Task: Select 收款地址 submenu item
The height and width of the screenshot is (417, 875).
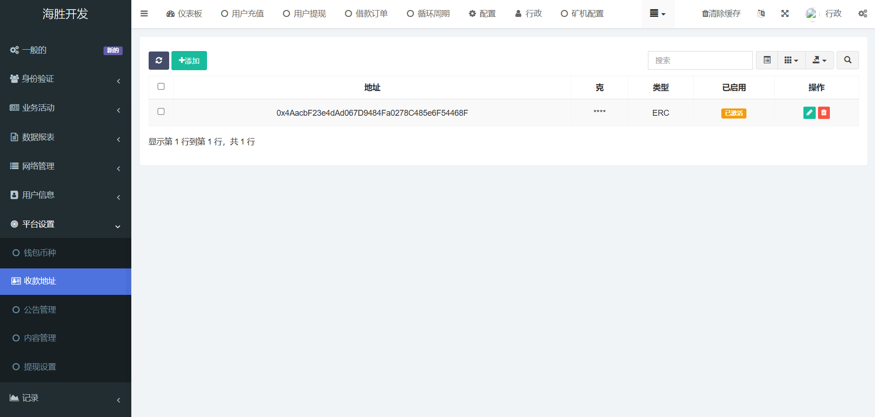Action: coord(66,281)
